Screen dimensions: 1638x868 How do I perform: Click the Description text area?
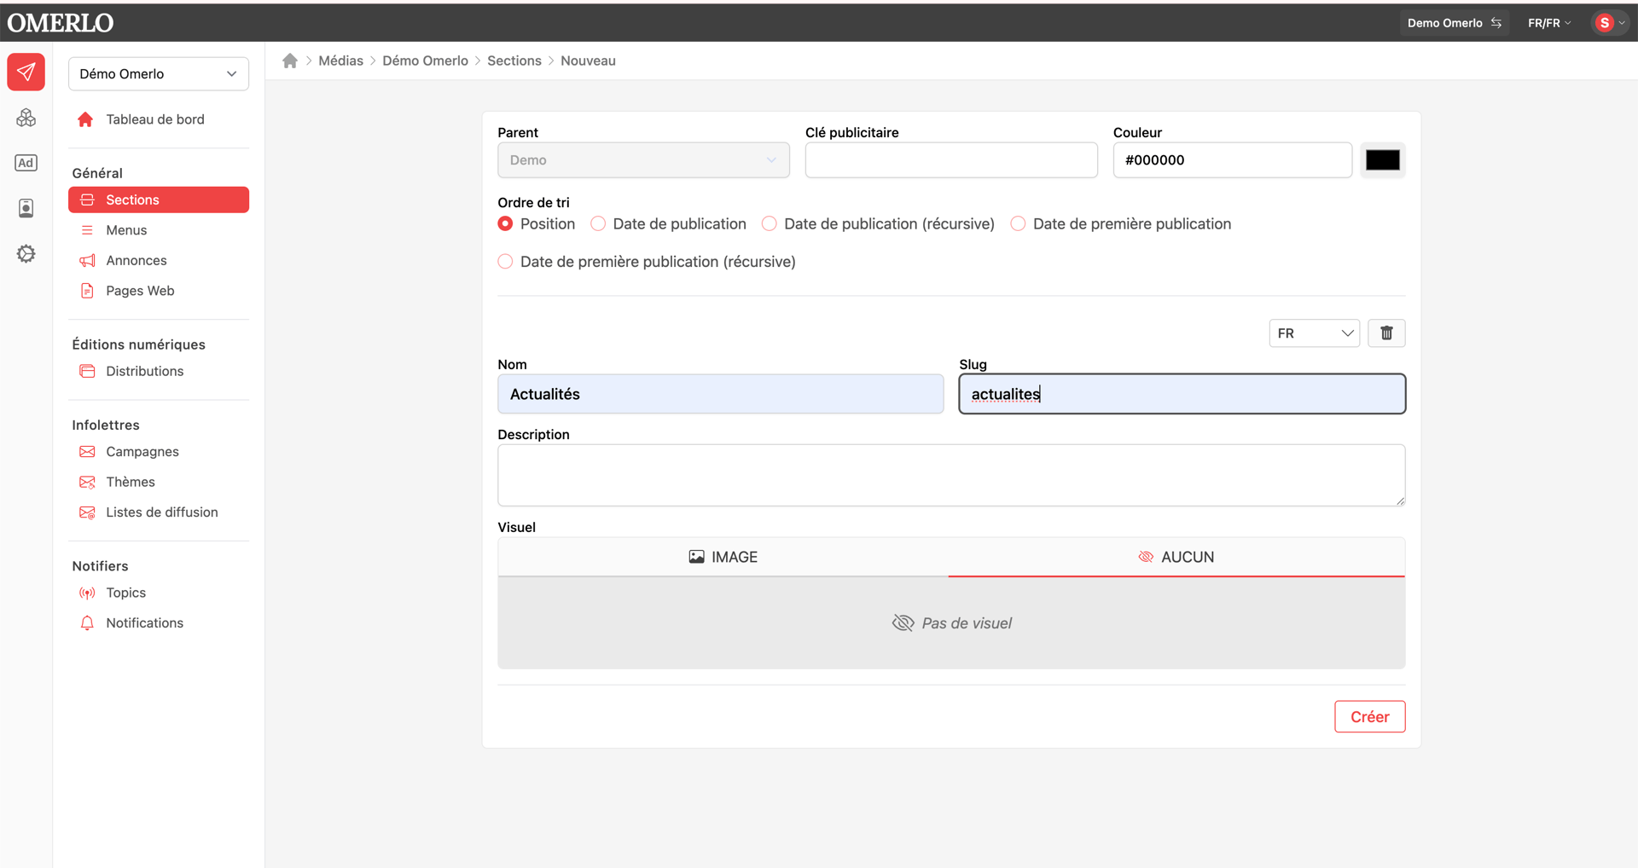click(951, 475)
